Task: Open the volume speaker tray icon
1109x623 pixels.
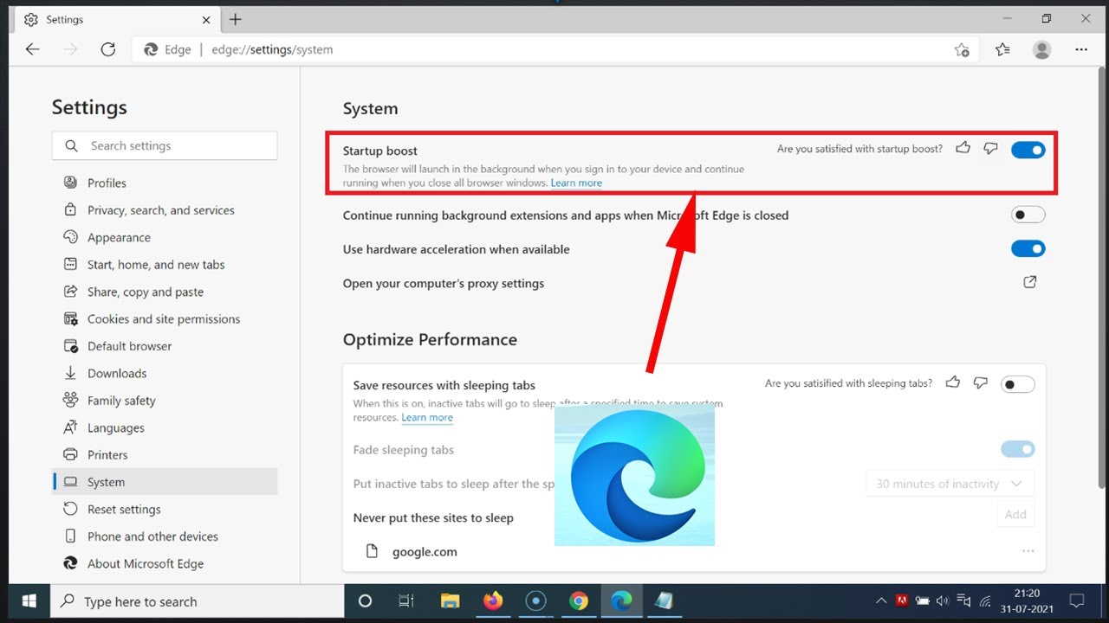Action: (x=943, y=601)
